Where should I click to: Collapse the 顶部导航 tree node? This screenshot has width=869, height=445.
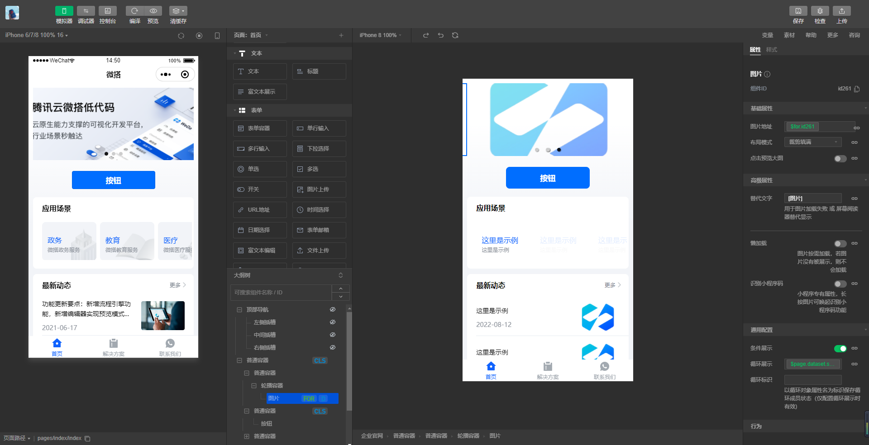[239, 310]
